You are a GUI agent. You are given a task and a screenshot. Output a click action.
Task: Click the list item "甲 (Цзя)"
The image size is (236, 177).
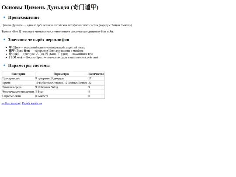(47, 47)
